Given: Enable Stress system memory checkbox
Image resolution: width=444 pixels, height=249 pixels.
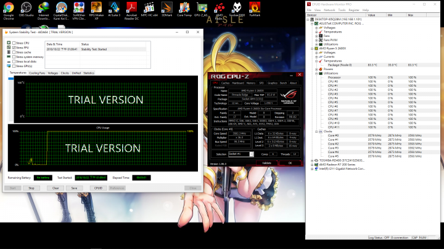Looking at the screenshot, I should (x=14, y=57).
